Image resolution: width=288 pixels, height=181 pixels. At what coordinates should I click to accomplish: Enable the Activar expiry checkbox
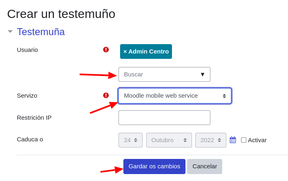244,140
